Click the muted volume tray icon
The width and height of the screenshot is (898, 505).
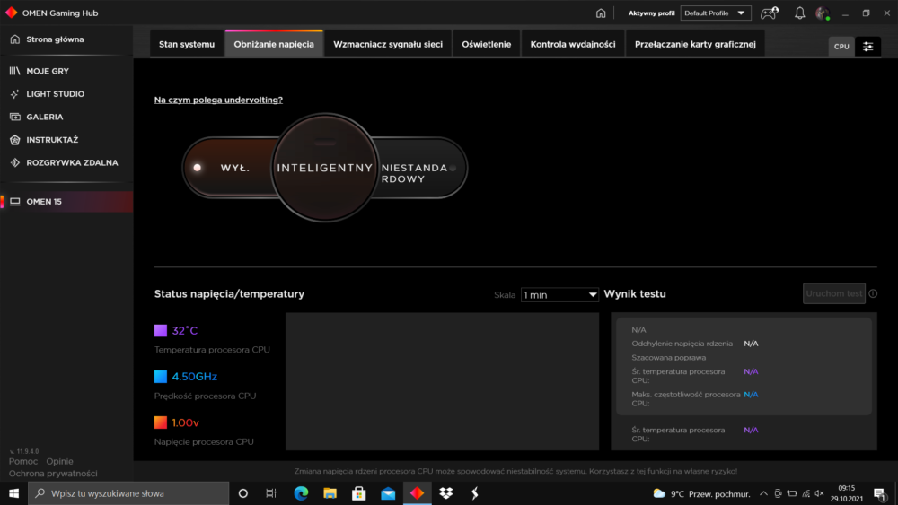pyautogui.click(x=820, y=493)
